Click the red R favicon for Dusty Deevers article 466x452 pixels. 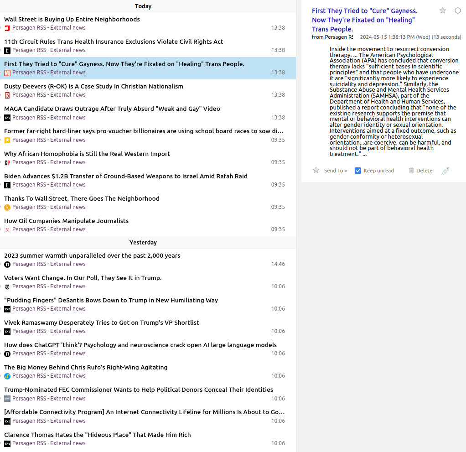pos(7,95)
